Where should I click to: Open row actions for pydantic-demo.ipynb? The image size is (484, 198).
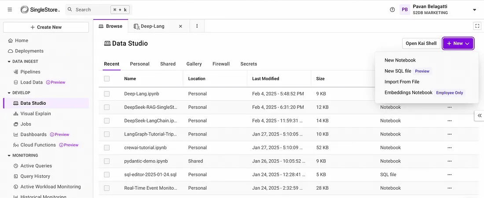(x=449, y=161)
